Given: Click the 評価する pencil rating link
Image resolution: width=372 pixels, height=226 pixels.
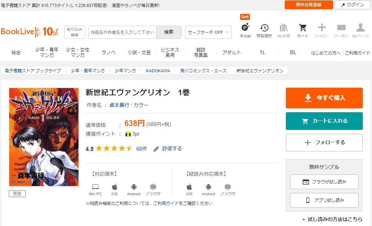Looking at the screenshot, I should 168,149.
